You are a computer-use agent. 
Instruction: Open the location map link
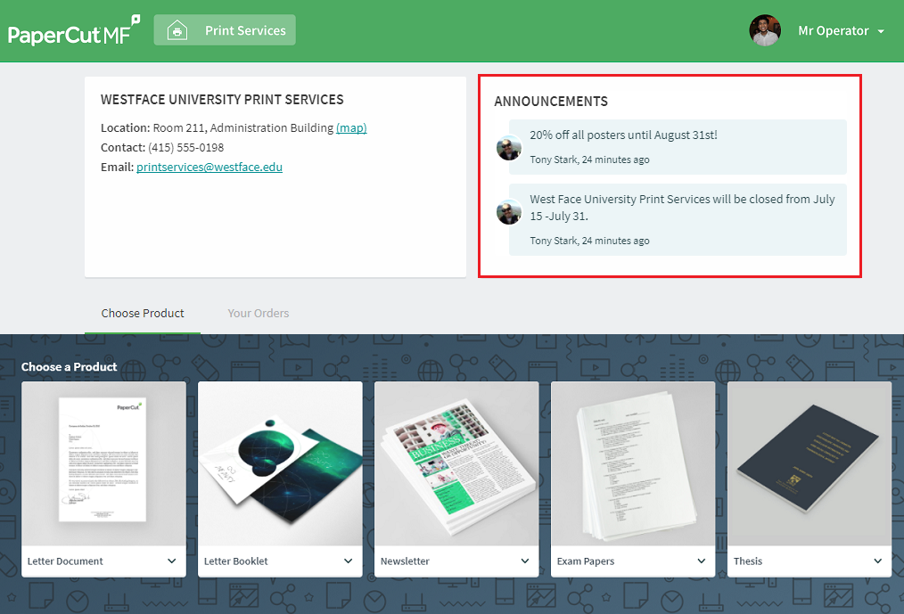coord(351,127)
